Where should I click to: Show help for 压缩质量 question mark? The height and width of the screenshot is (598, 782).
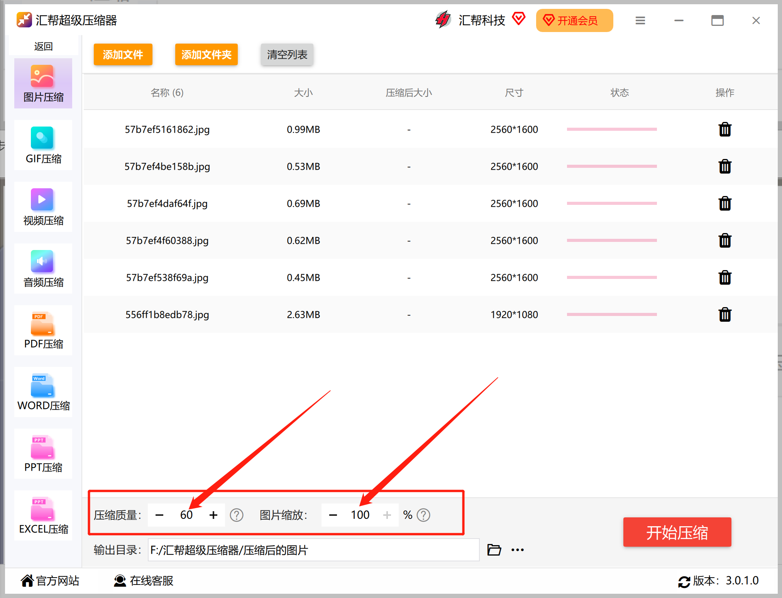pos(237,515)
